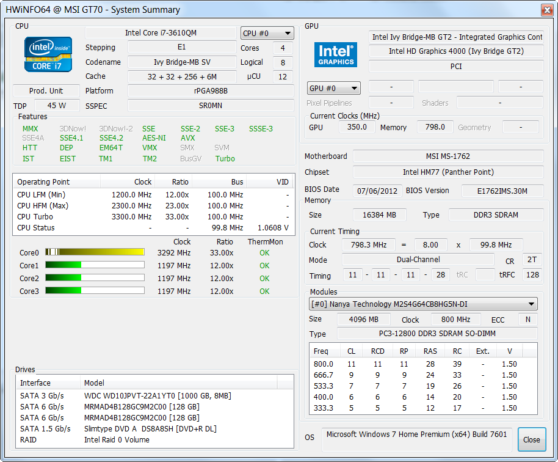Click the Codename field Ivy Bridge-MB SV
This screenshot has height=462, width=558.
click(x=182, y=62)
